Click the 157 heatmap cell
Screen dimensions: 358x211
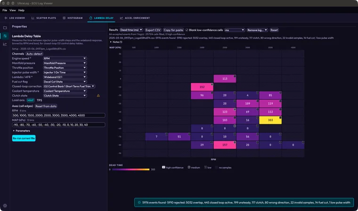tap(225, 145)
